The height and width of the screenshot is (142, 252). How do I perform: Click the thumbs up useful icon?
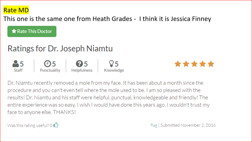(56, 125)
